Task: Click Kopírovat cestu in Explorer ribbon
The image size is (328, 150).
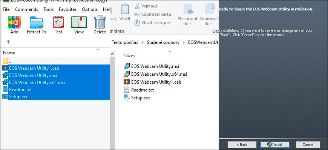Action: coord(153,14)
